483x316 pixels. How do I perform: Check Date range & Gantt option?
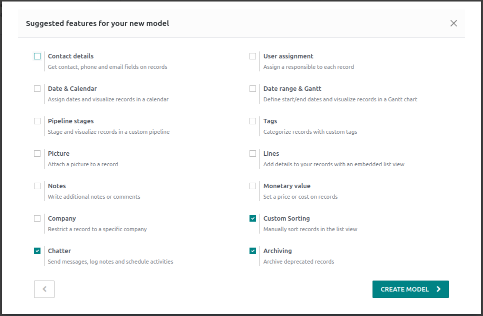tap(253, 89)
